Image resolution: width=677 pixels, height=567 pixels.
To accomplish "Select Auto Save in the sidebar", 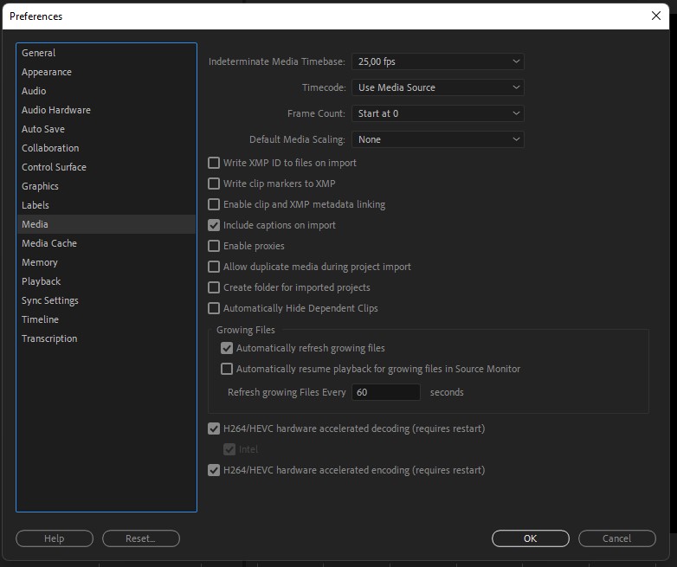I will 106,129.
